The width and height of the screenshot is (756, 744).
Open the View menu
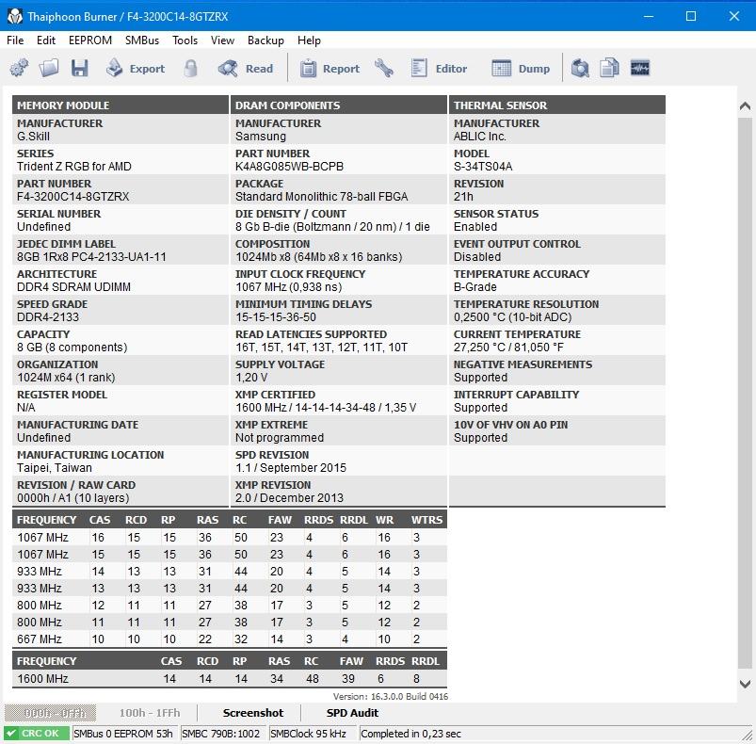[x=222, y=40]
